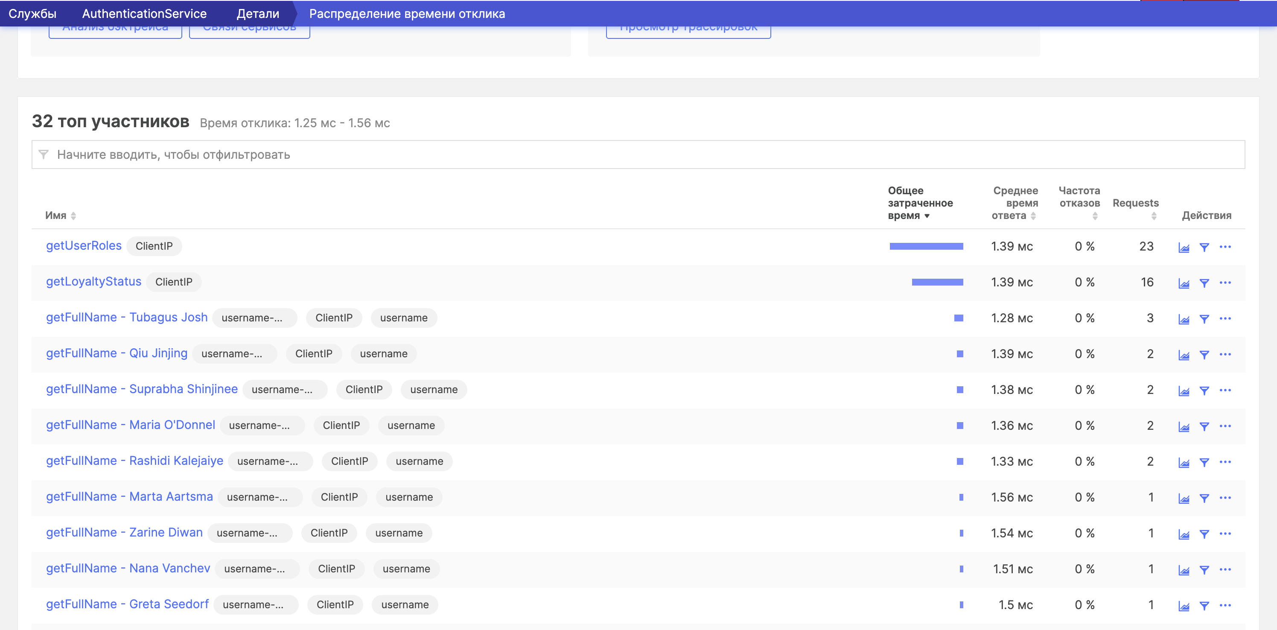1277x630 pixels.
Task: Open getFullName - Zarine Diwan link
Action: [x=125, y=532]
